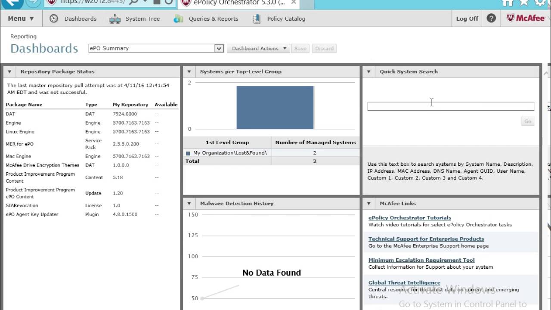Click McAfee Drive Encryption Themes row

(x=92, y=165)
